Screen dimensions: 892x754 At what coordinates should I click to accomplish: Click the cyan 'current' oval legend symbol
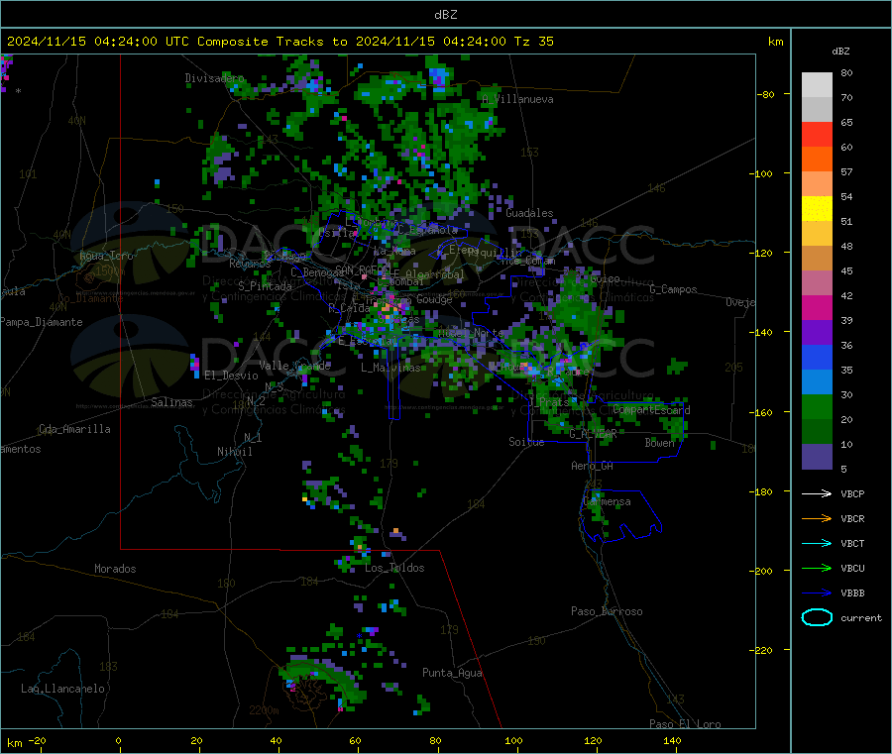(x=817, y=617)
